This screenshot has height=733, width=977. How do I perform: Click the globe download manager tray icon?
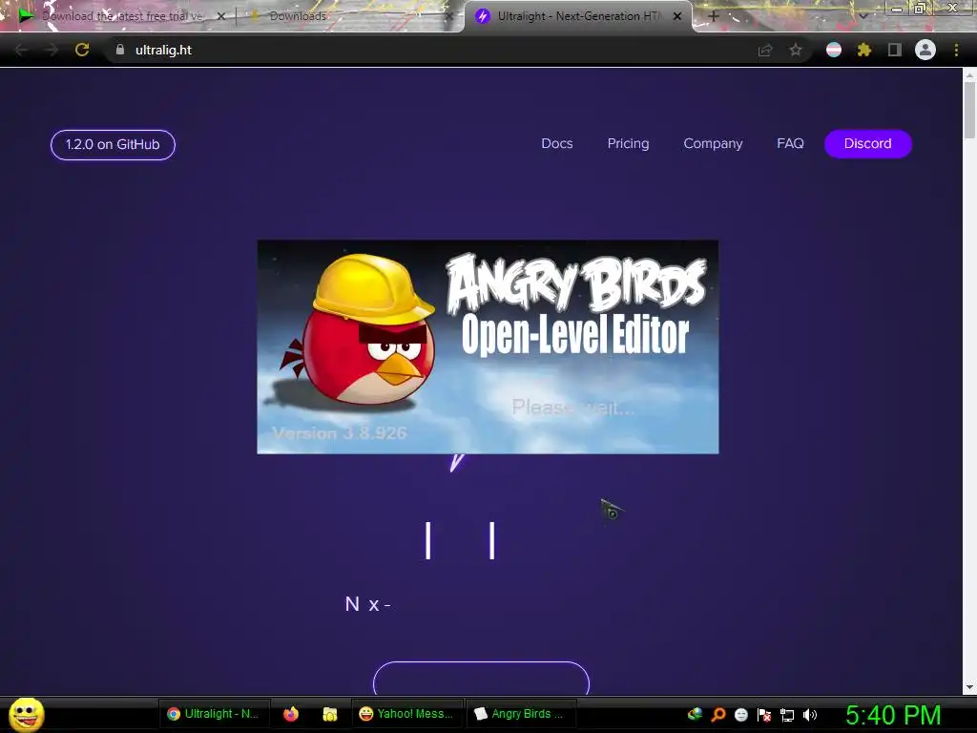[x=695, y=714]
